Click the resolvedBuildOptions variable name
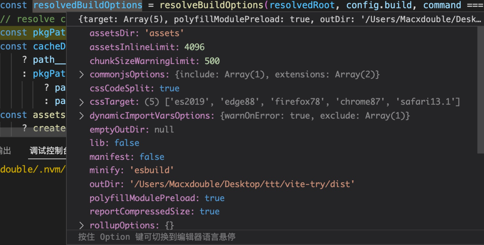Viewport: 484px width, 245px height. 88,5
